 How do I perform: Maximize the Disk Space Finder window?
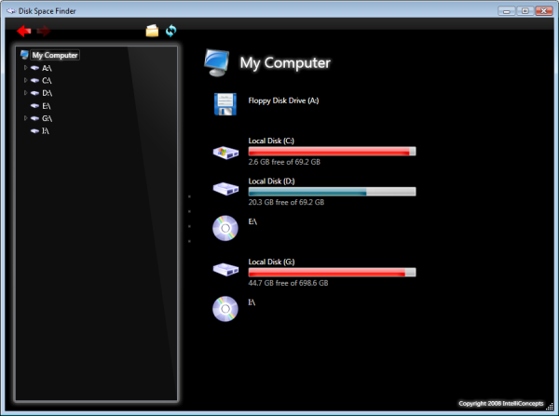pos(525,11)
